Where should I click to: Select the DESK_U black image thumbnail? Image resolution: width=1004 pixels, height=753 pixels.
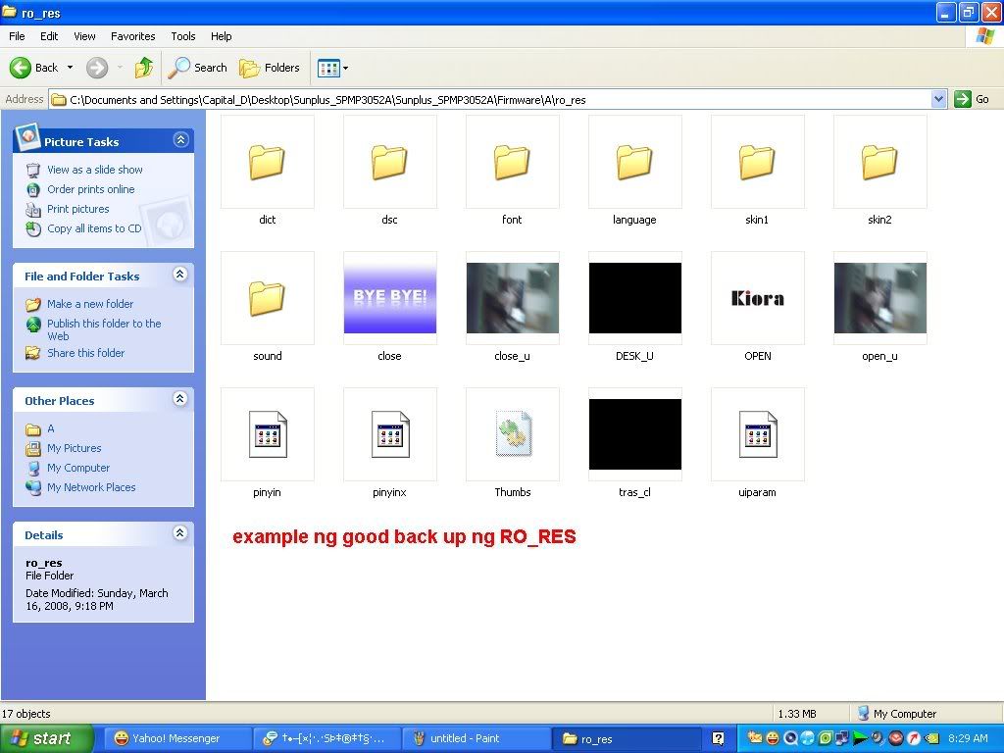[635, 298]
